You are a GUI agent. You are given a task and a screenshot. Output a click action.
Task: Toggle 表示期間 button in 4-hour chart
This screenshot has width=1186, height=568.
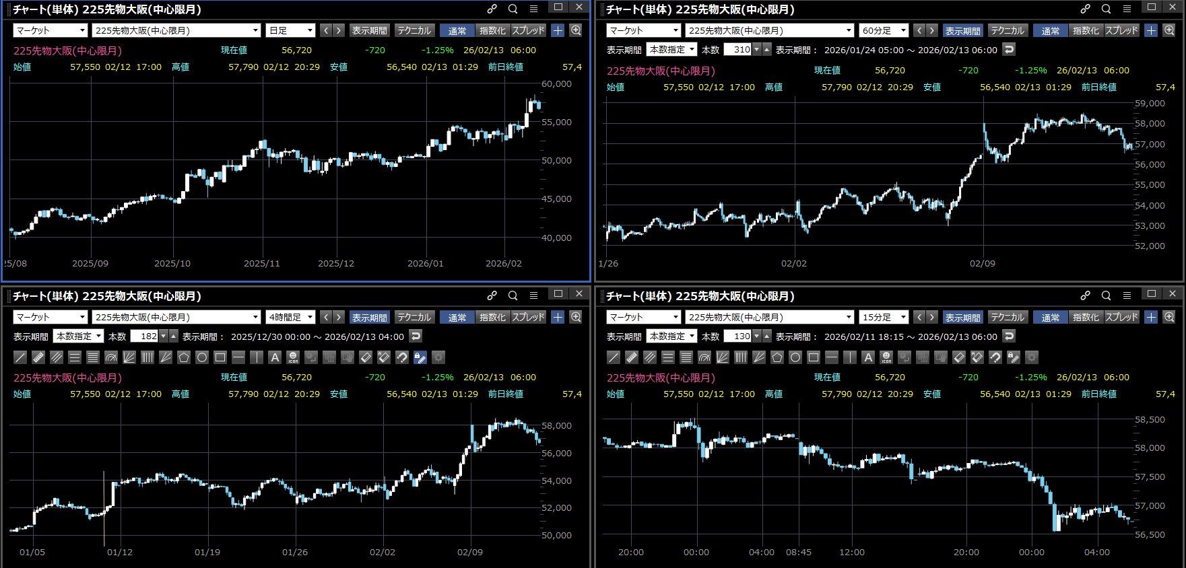click(369, 317)
